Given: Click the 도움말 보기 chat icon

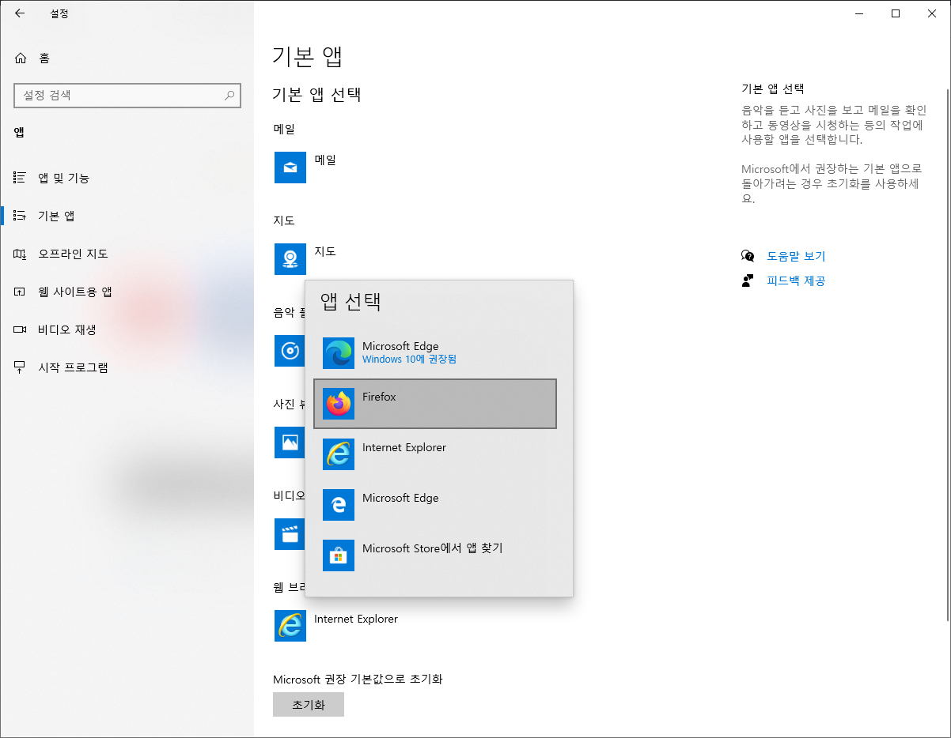Looking at the screenshot, I should pyautogui.click(x=748, y=256).
